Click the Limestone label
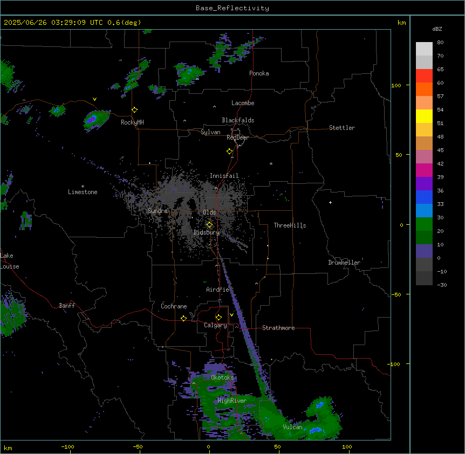The height and width of the screenshot is (454, 465). coord(83,192)
